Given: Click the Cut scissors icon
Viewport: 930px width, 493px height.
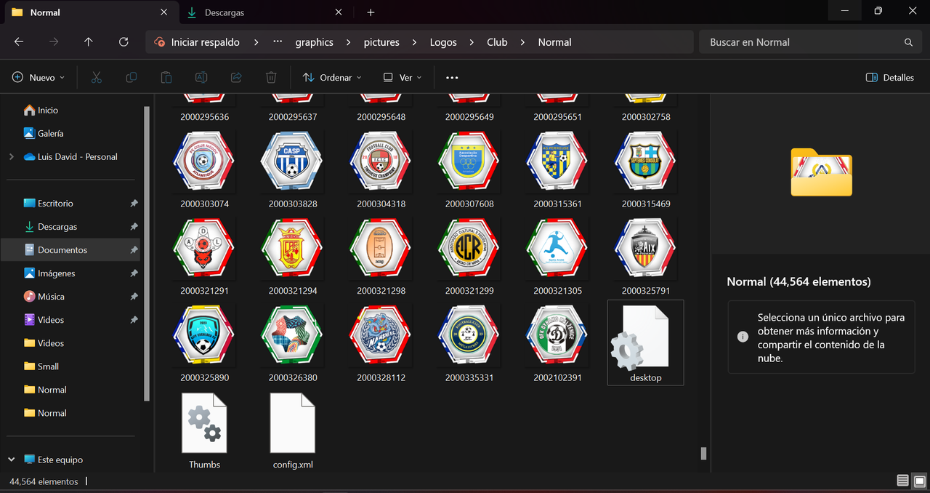Looking at the screenshot, I should click(x=96, y=77).
